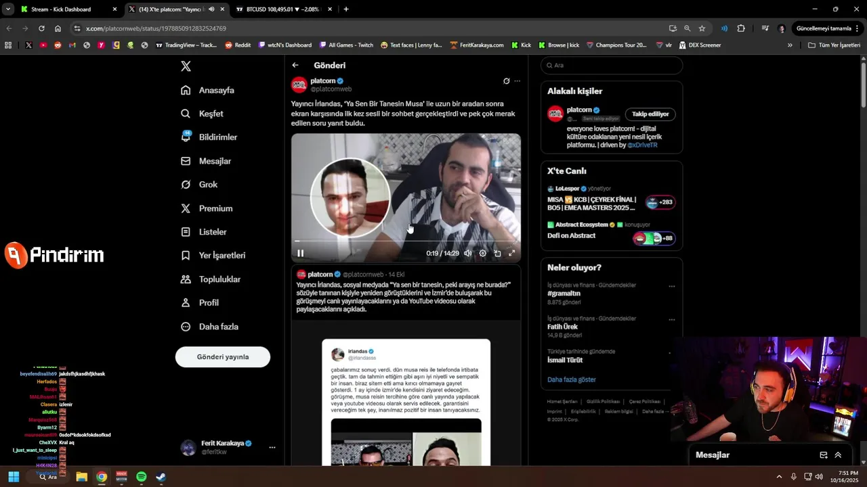Open the tab search dropdown
867x487 pixels.
(x=7, y=9)
